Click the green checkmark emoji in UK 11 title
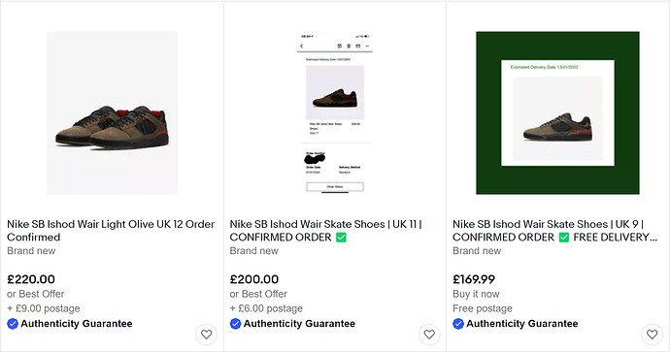 pyautogui.click(x=341, y=238)
